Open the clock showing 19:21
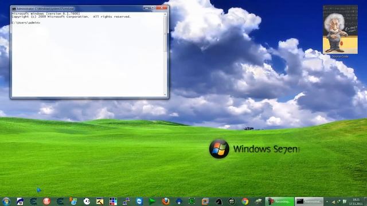 tap(356, 201)
